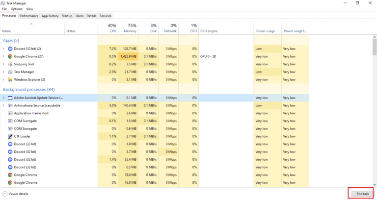Select the CTF Loader process name
The image size is (377, 200).
click(22, 136)
